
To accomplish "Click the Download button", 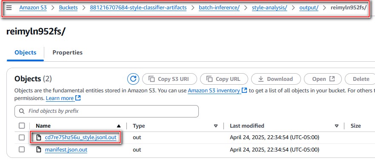I will point(276,79).
